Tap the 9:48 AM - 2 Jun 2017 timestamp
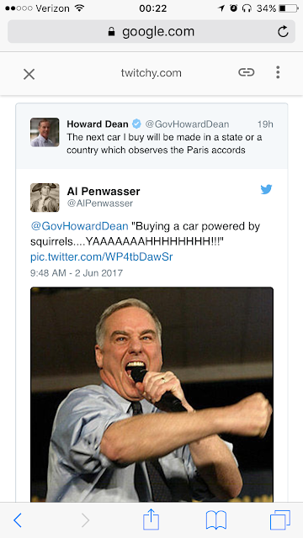 (77, 273)
